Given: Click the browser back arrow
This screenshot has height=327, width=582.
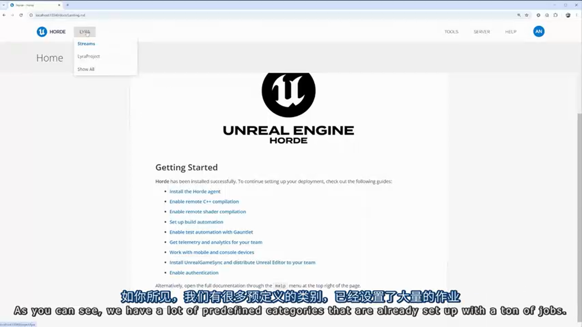Looking at the screenshot, I should tap(4, 15).
